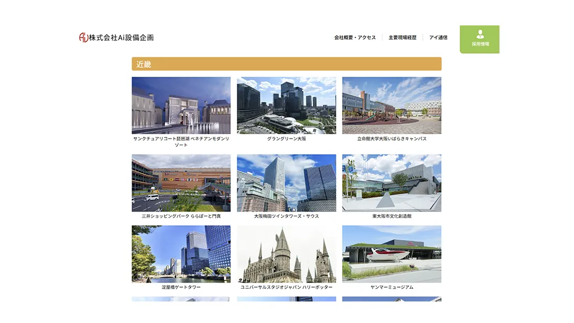574x323 pixels.
Task: Open アイ通信 menu item
Action: point(438,38)
